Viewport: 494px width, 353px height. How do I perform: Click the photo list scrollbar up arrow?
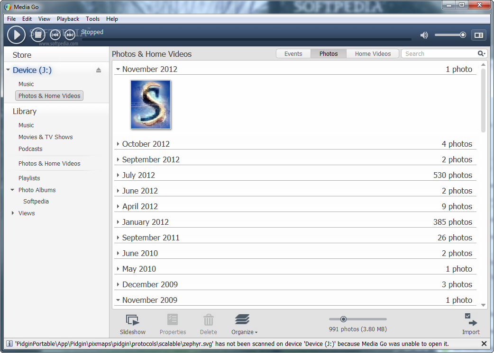[x=483, y=64]
